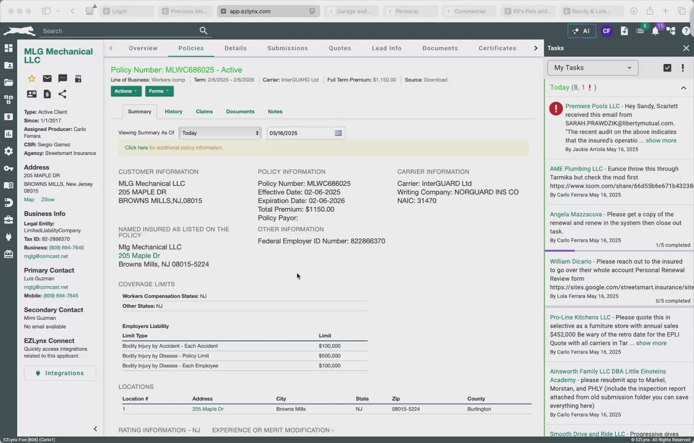Show more tabs with the right arrow
The image size is (694, 443).
(535, 48)
